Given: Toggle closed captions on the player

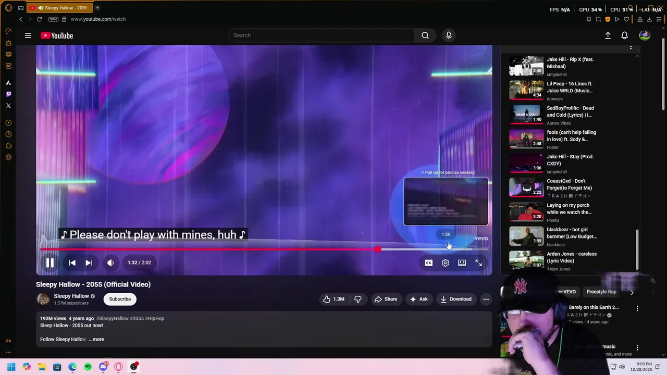Looking at the screenshot, I should coord(428,263).
